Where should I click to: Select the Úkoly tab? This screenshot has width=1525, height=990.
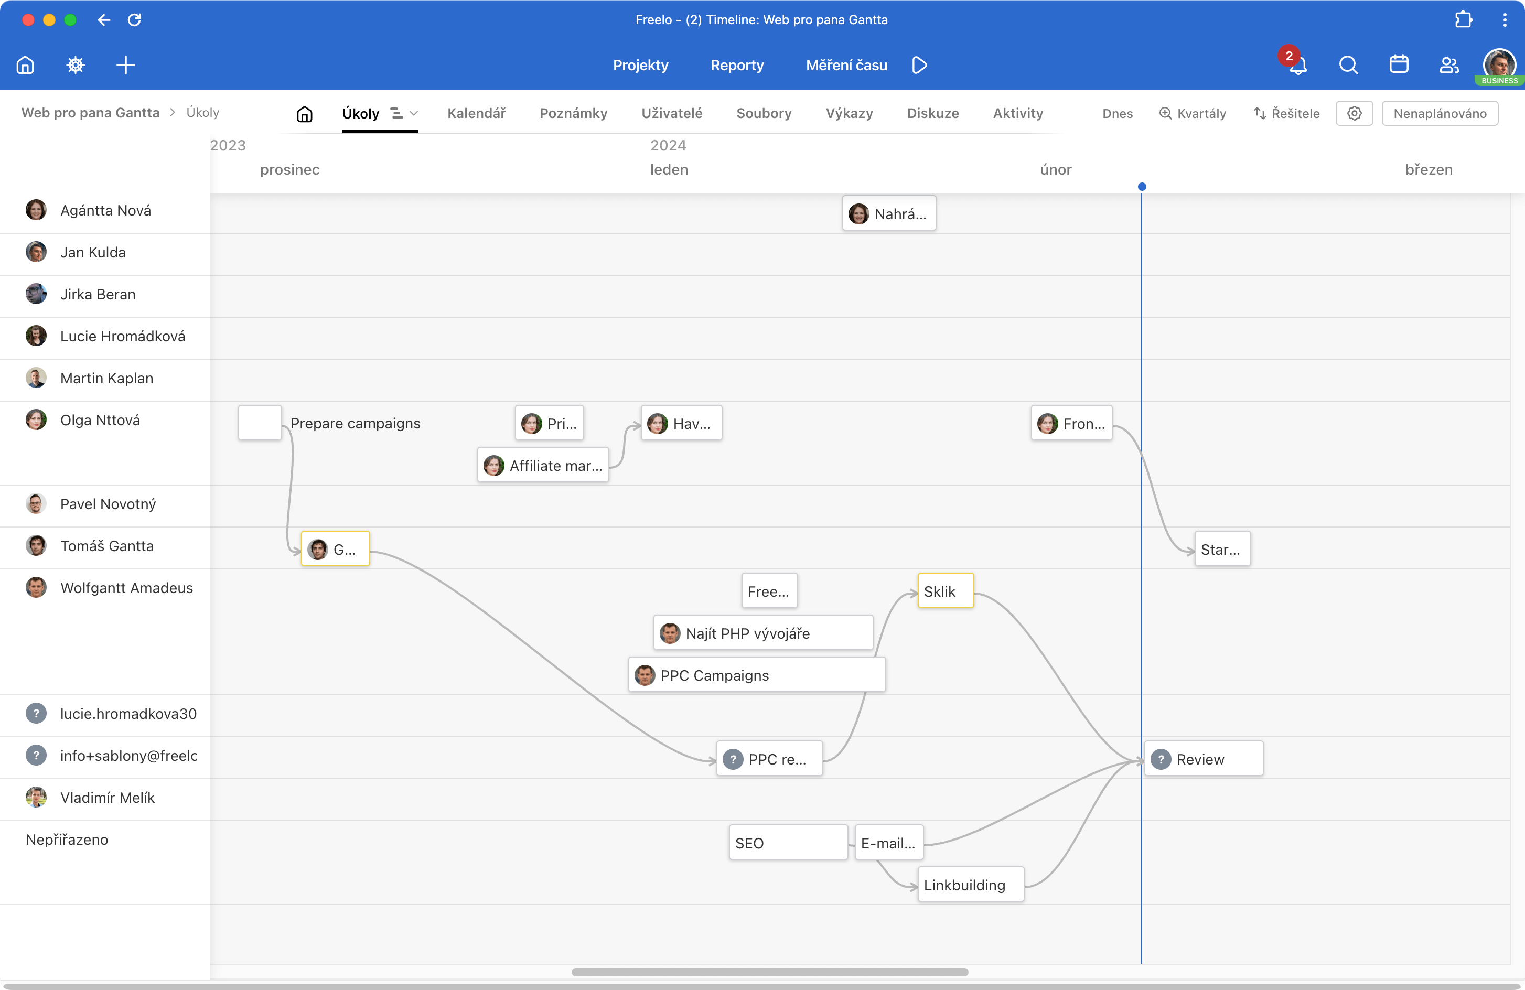pos(361,113)
